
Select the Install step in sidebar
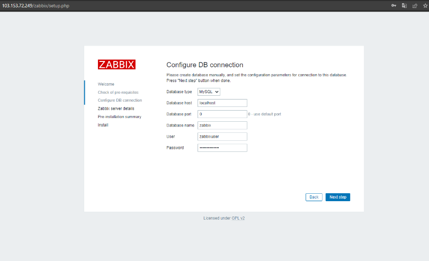103,125
